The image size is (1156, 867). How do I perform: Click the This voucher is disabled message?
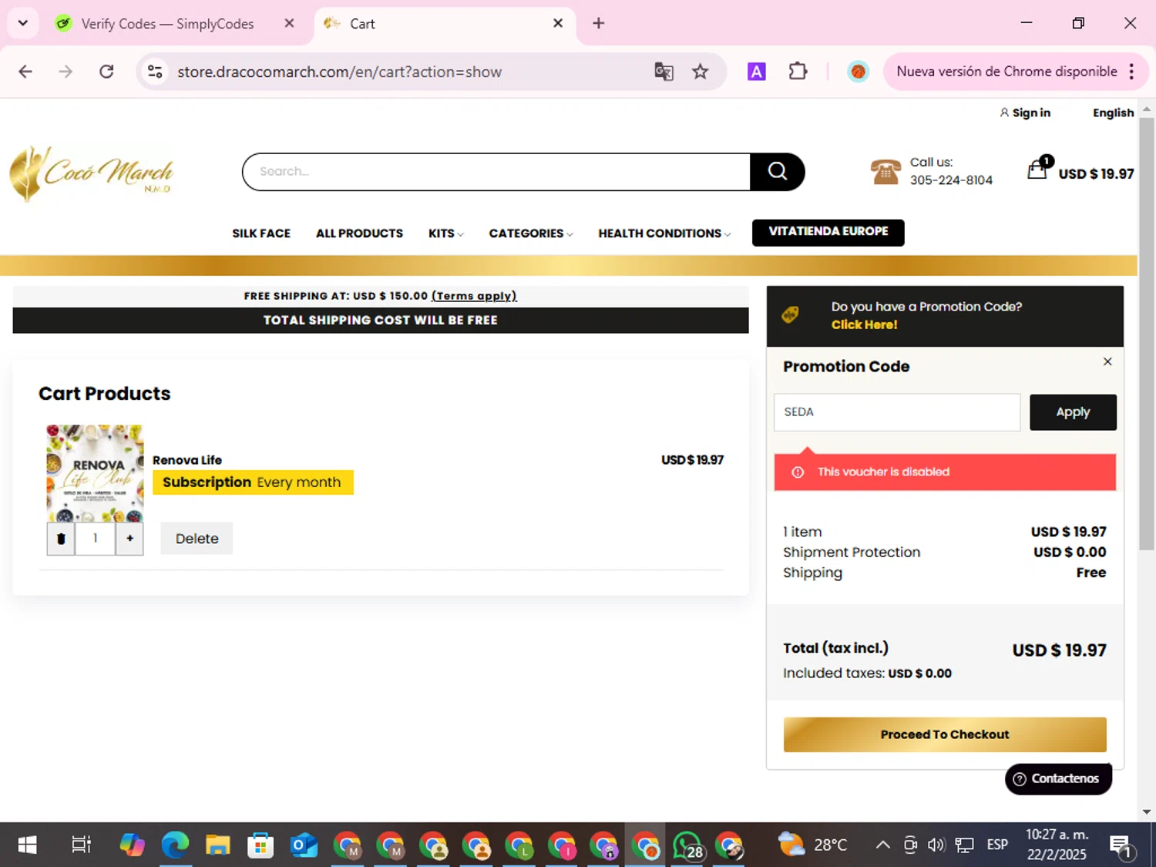[x=945, y=472]
